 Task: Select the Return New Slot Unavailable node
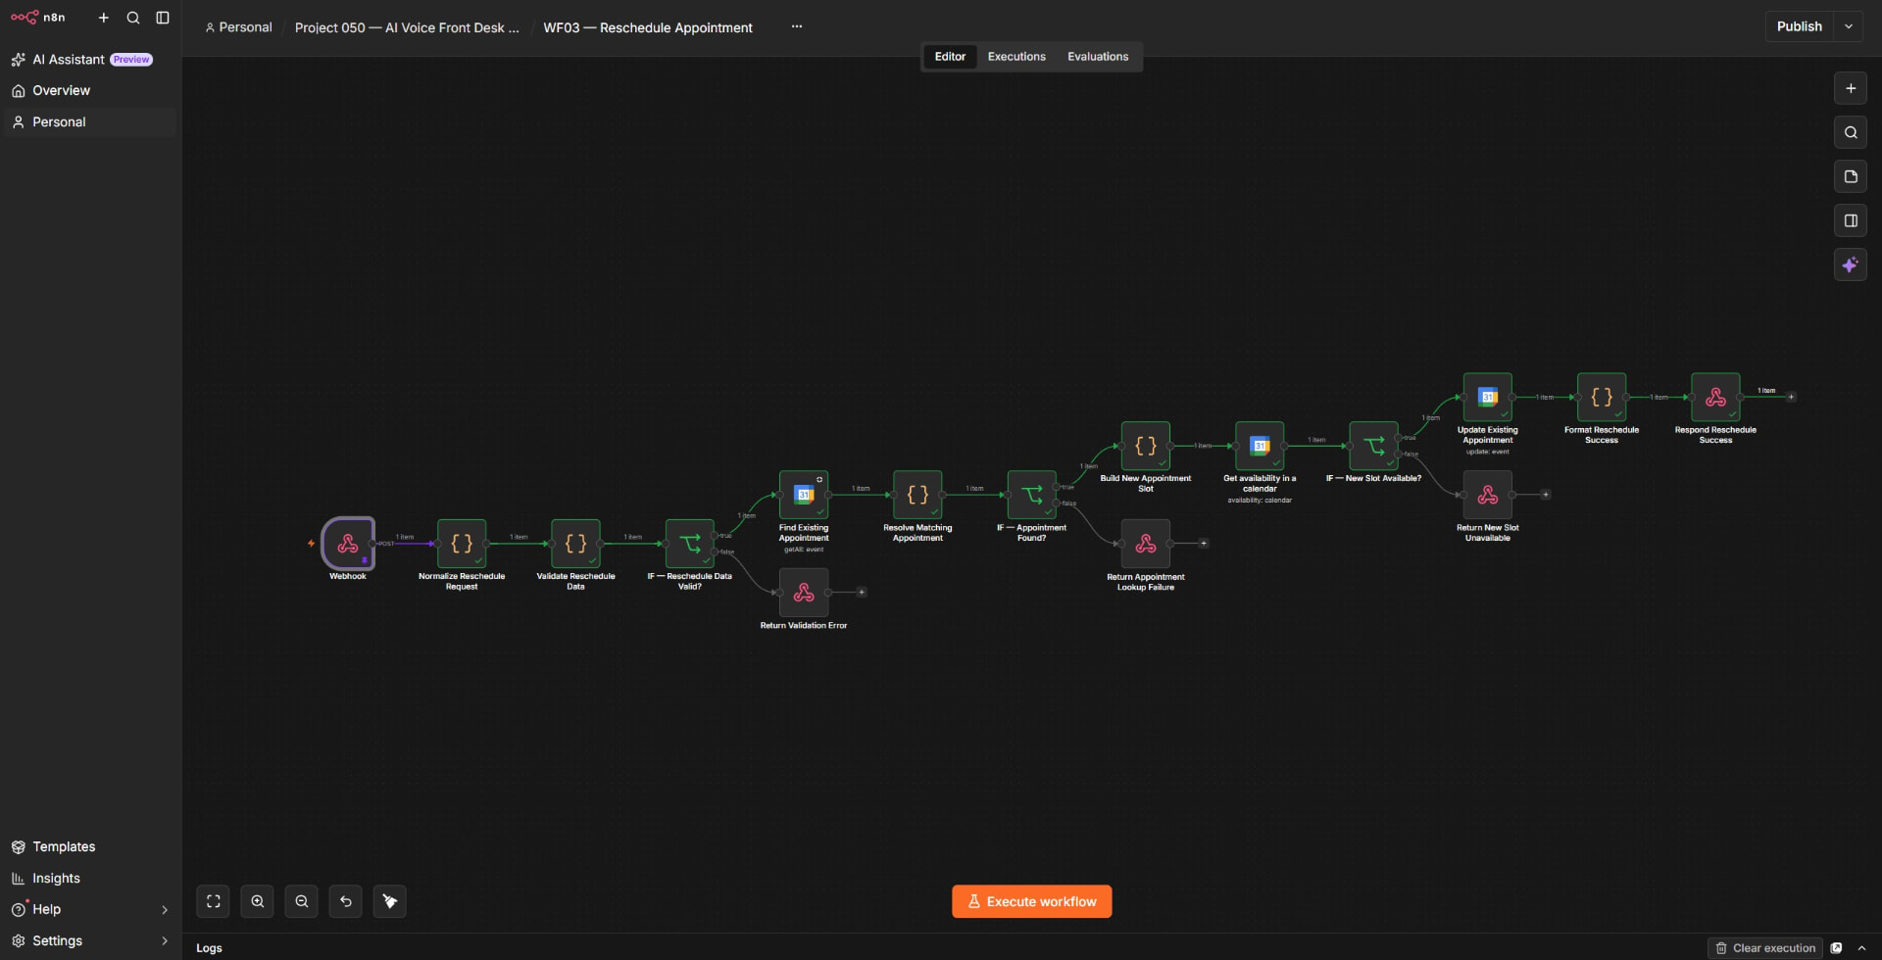1488,495
